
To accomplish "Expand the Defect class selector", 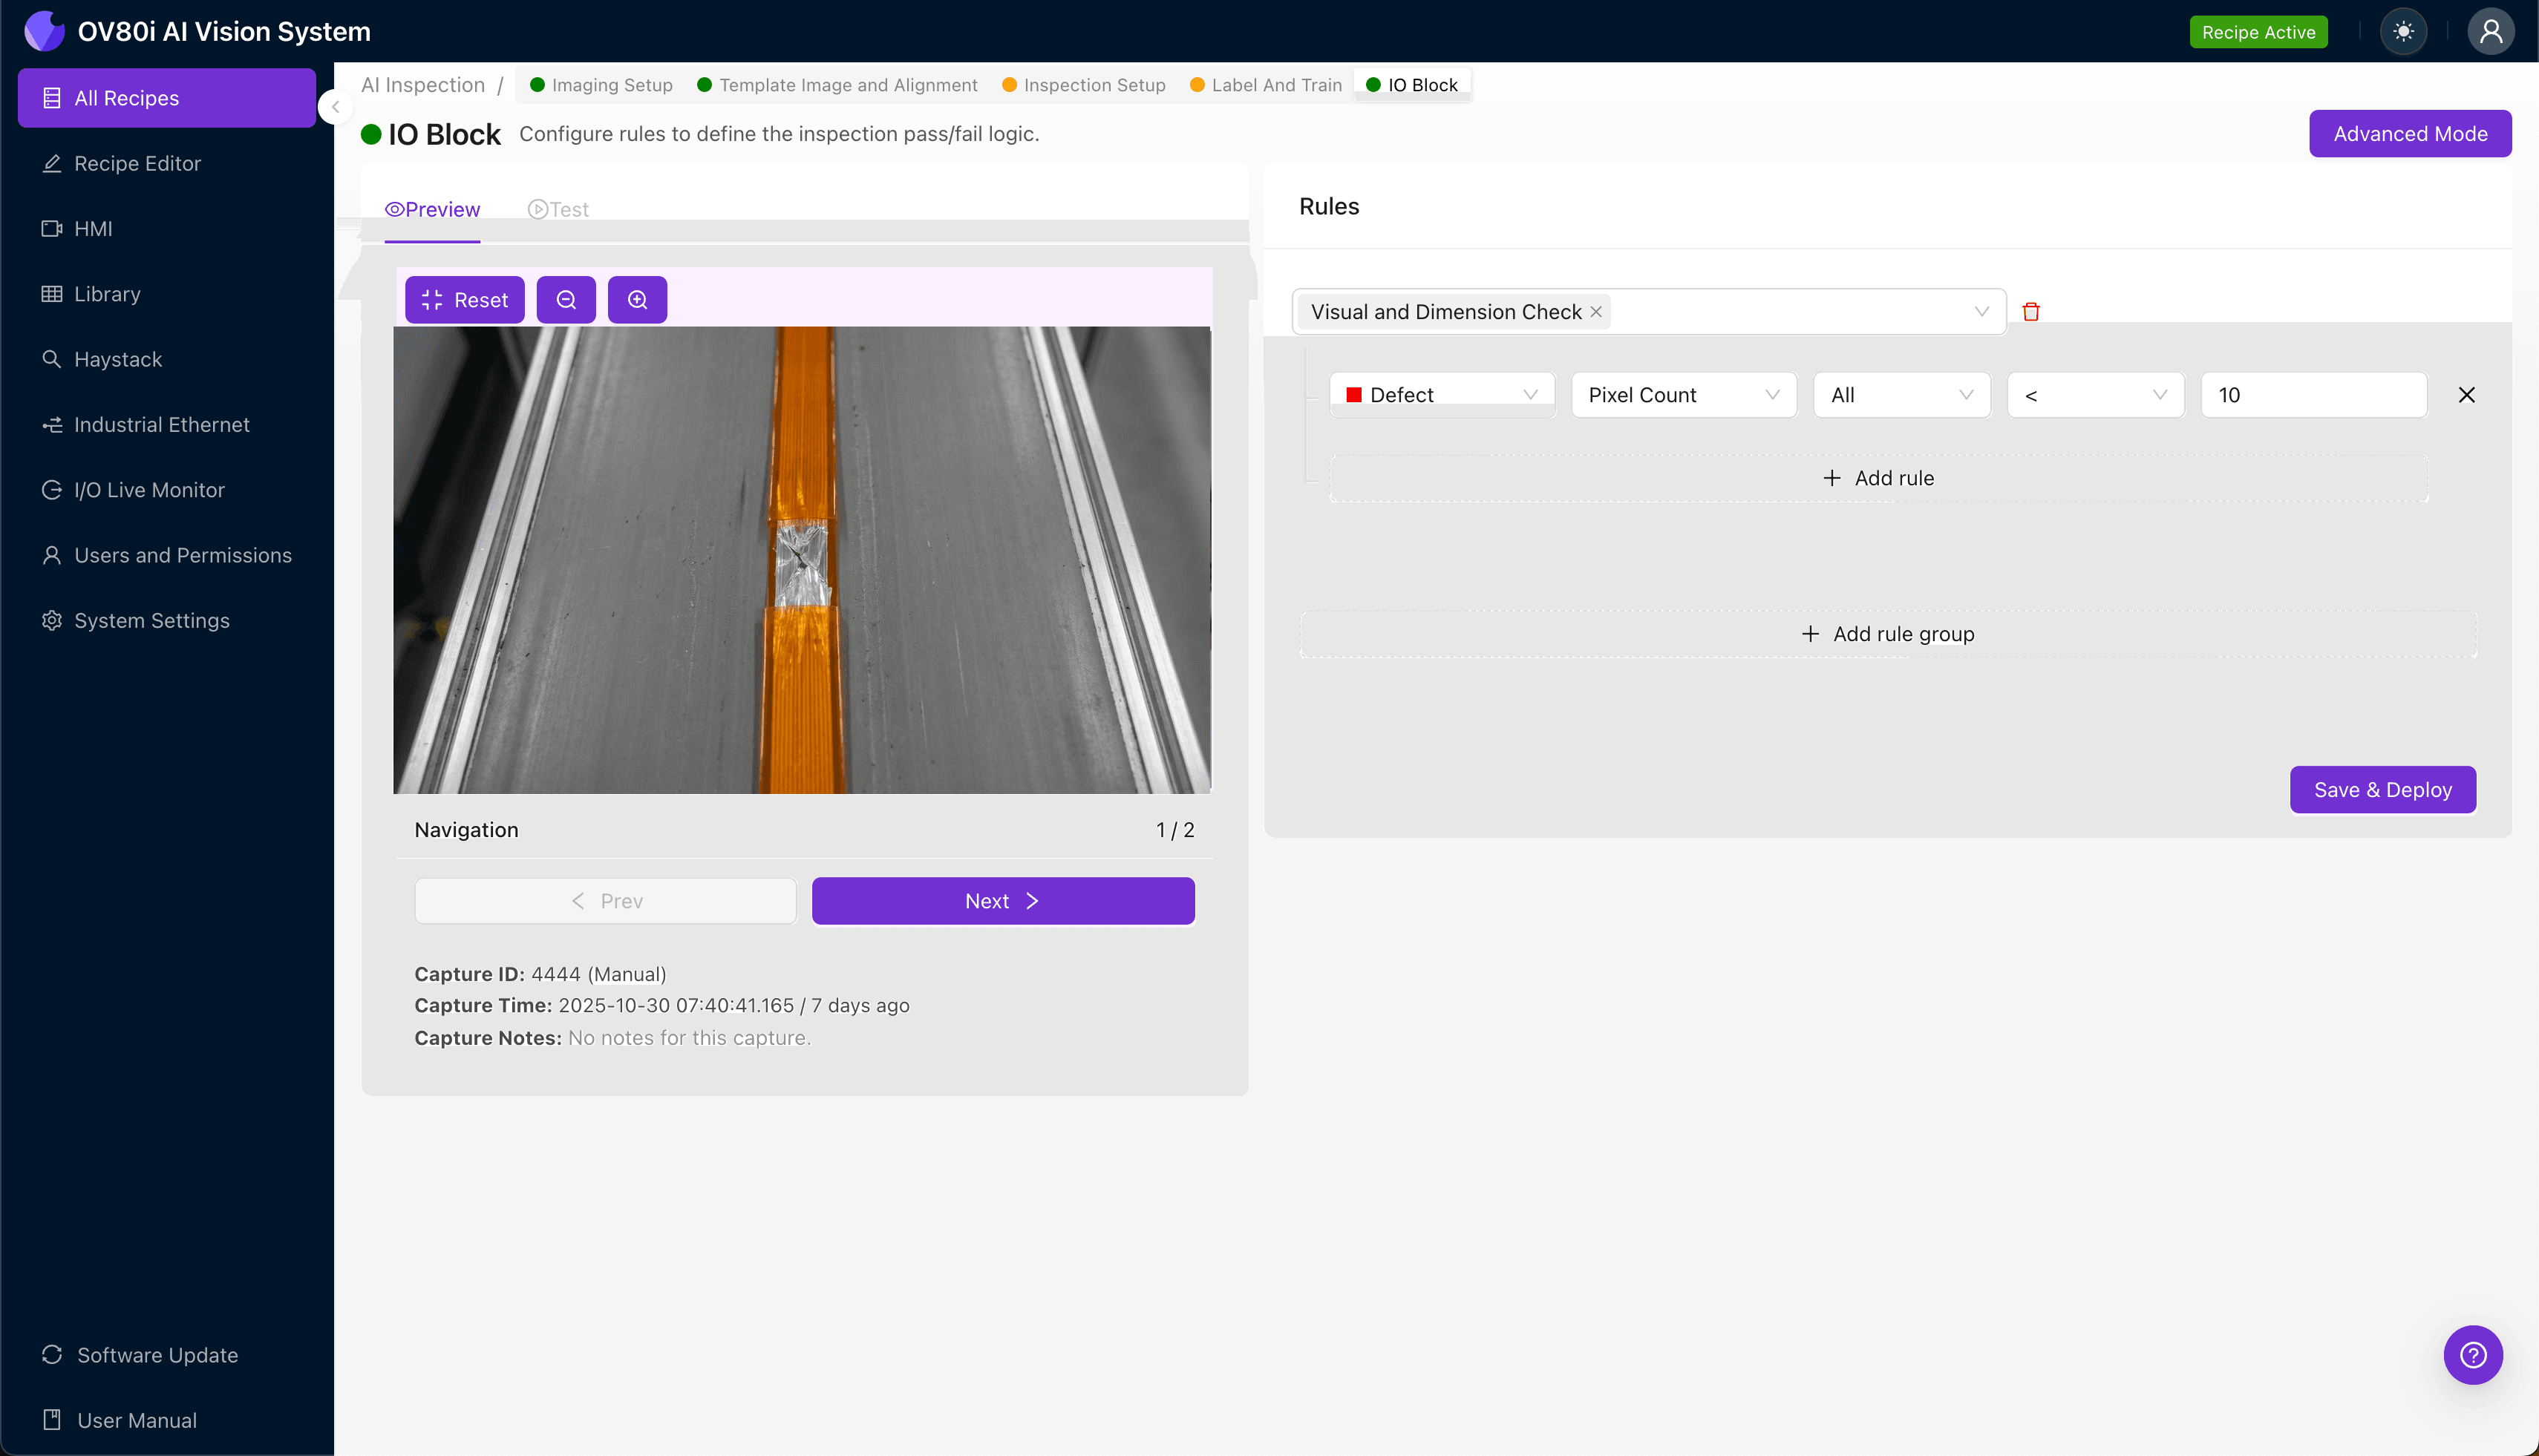I will click(x=1442, y=394).
